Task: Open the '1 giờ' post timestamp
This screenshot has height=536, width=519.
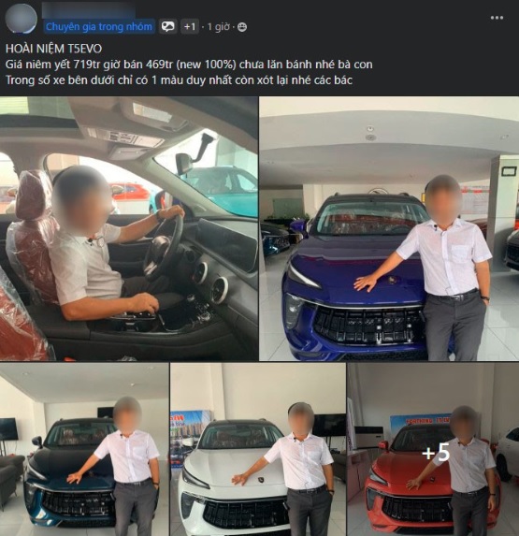Action: pyautogui.click(x=219, y=27)
